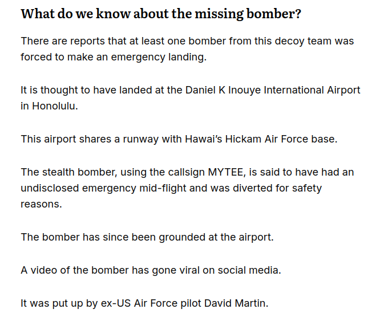
Task: Click the word "MYTEE" callsign
Action: pos(225,172)
